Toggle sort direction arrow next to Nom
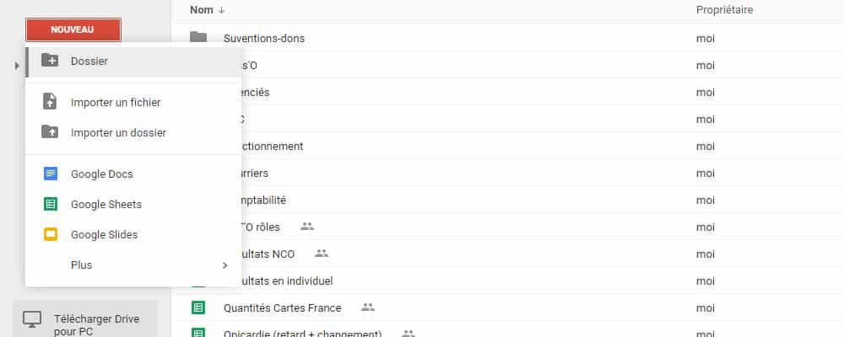The image size is (844, 337). click(x=221, y=10)
